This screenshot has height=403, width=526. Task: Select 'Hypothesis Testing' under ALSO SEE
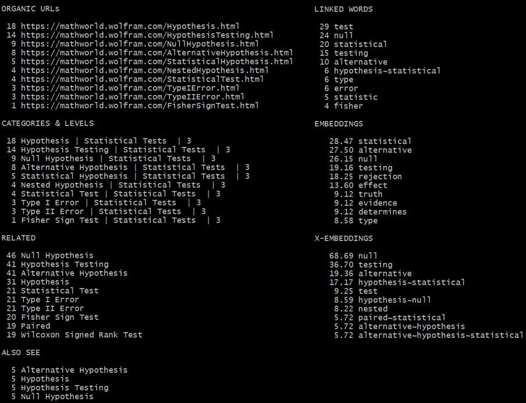pos(65,387)
